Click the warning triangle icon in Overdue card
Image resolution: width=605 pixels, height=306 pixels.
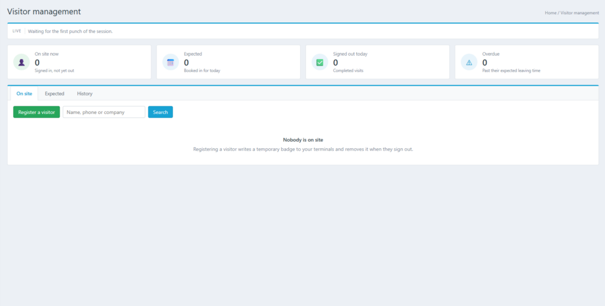coord(469,62)
